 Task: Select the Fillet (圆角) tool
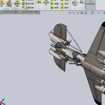point(39,2)
